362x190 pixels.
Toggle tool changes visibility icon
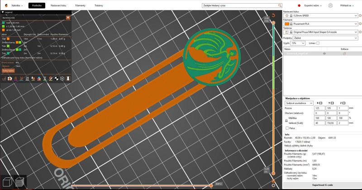(33, 79)
